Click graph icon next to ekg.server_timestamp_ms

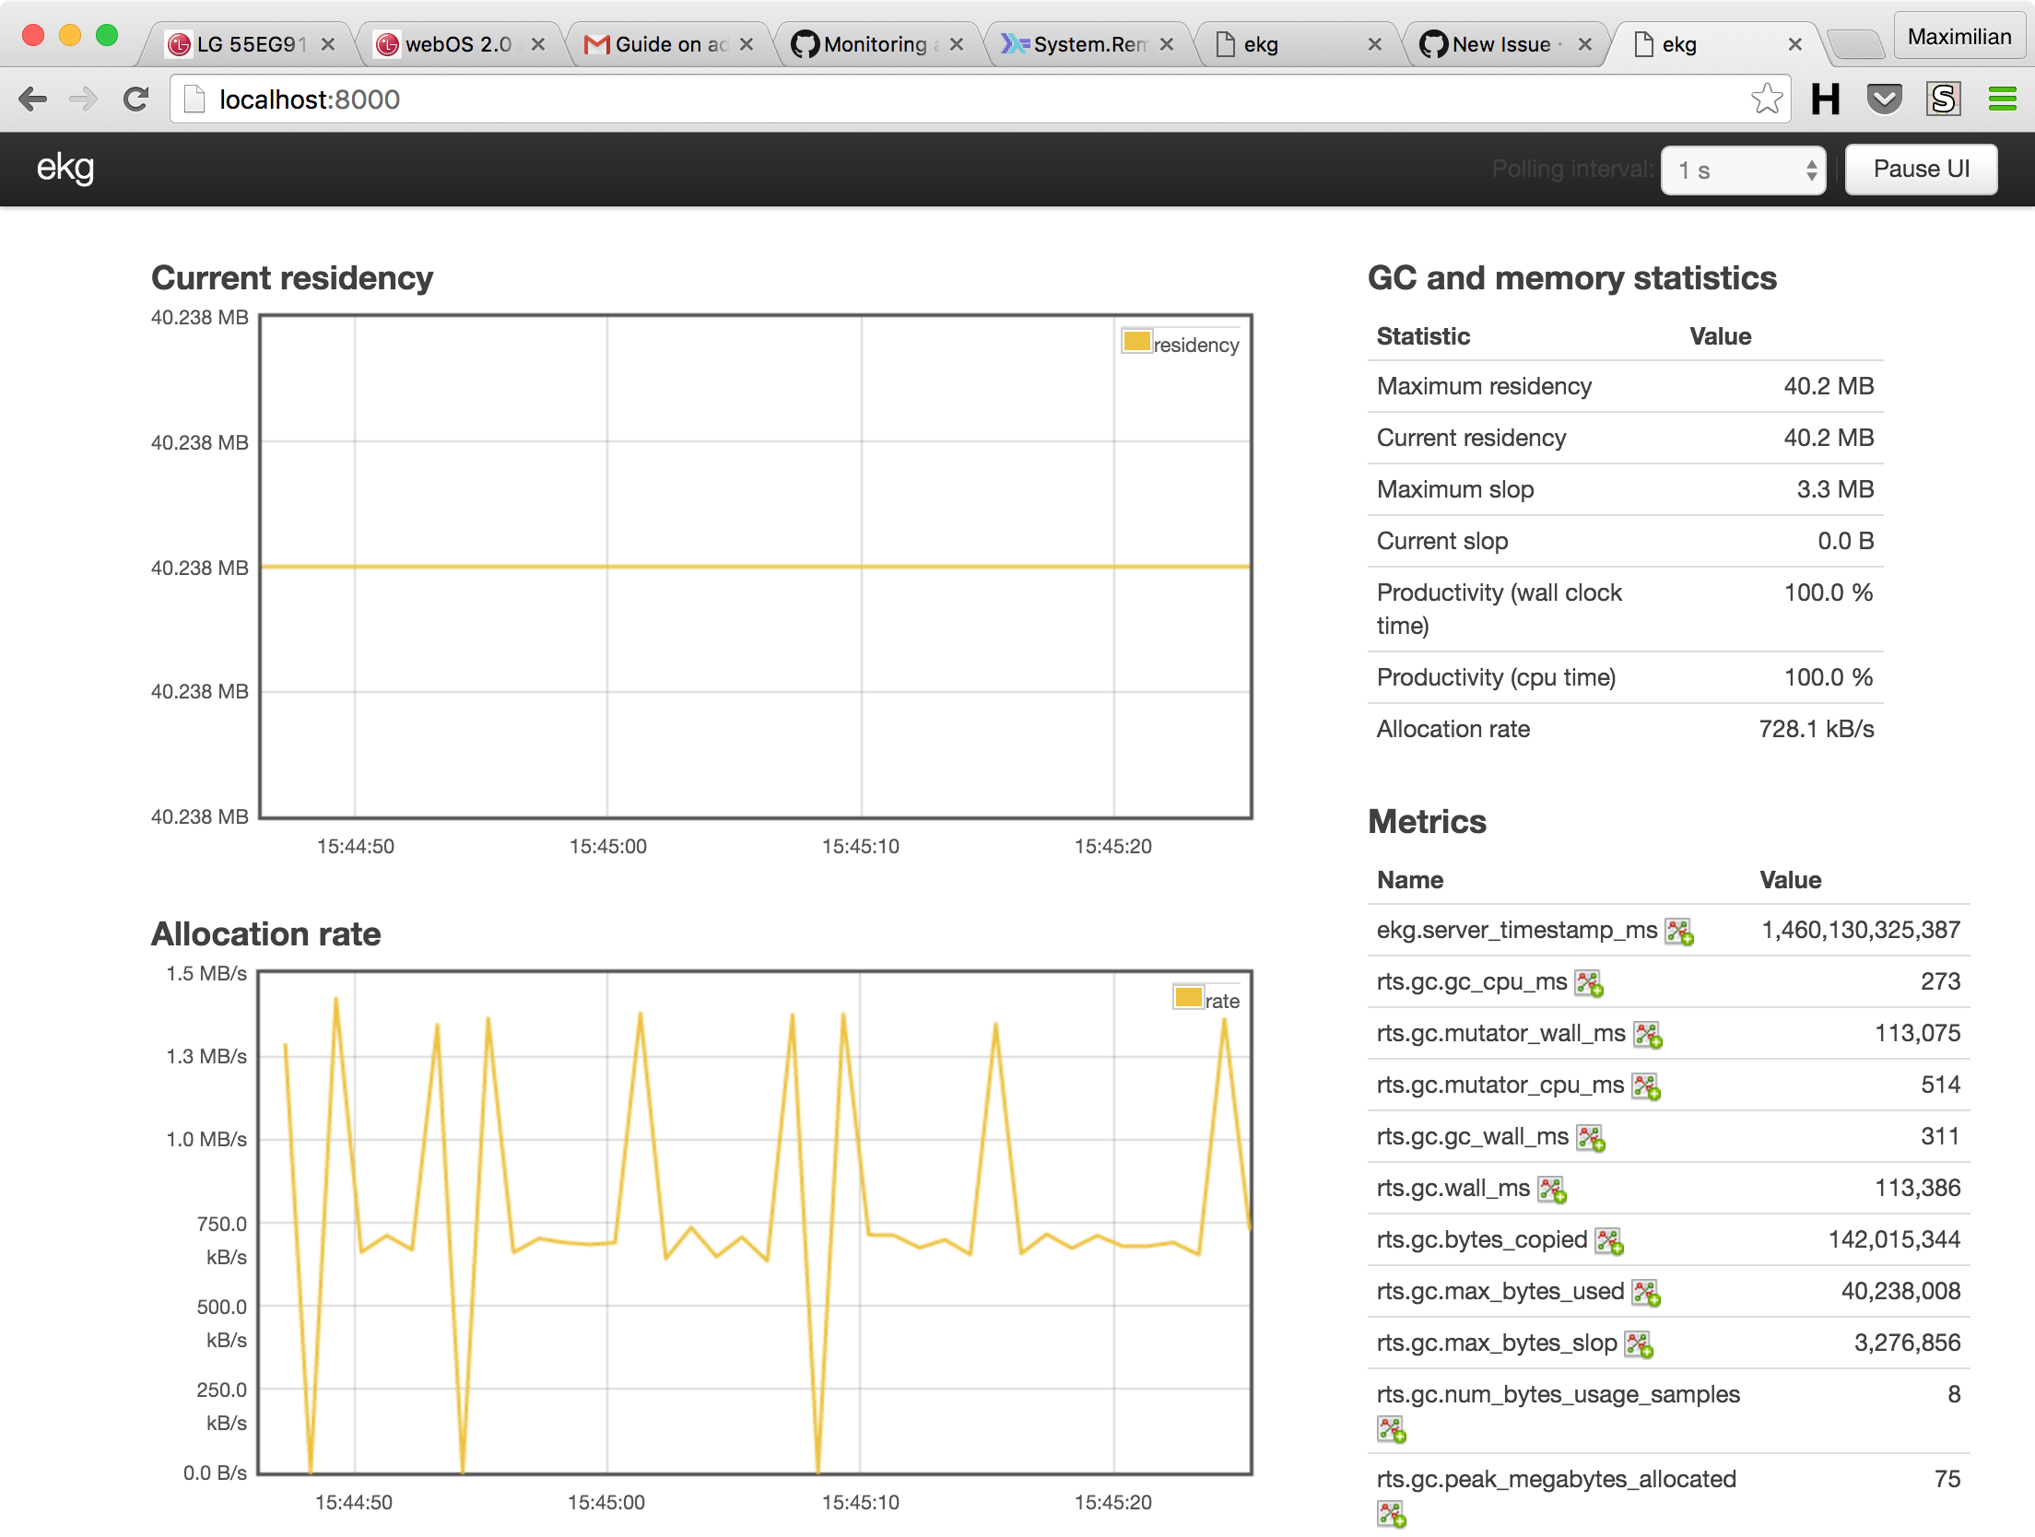pos(1678,932)
